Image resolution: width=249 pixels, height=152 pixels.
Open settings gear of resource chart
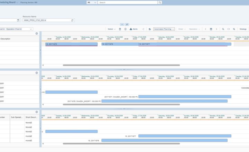coord(37,34)
